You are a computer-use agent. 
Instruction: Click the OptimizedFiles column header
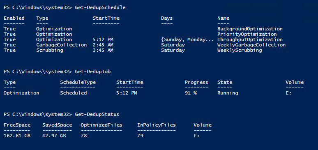(101, 125)
